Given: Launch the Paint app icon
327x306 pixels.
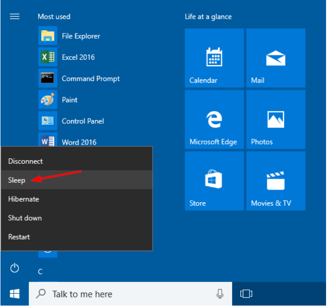Looking at the screenshot, I should tap(48, 100).
